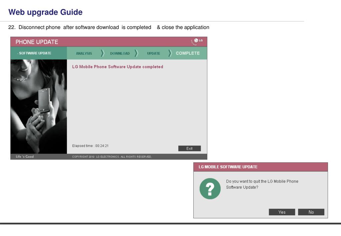Click the COPYRIGHT 2010 LG ELECTRONICS footer text
The width and height of the screenshot is (341, 236).
(112, 157)
